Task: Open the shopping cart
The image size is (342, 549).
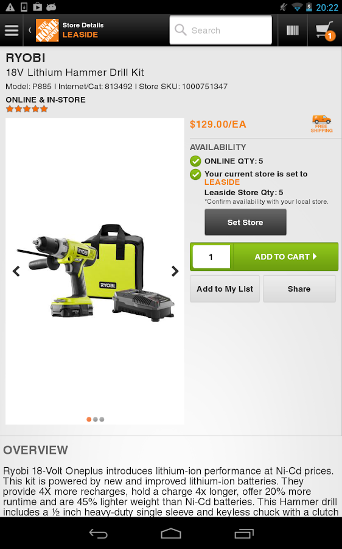Action: 325,30
